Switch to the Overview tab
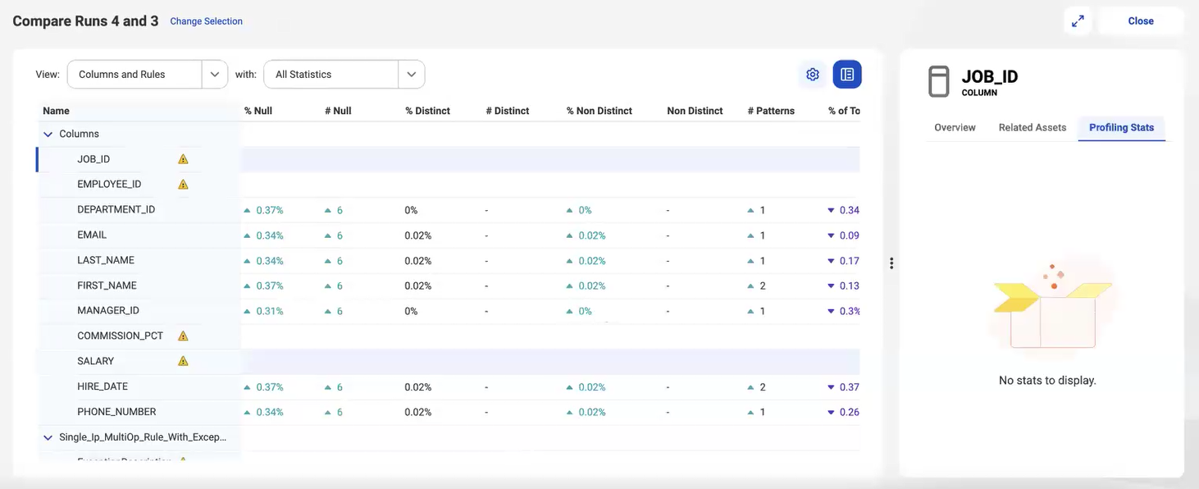The height and width of the screenshot is (489, 1199). (x=955, y=128)
